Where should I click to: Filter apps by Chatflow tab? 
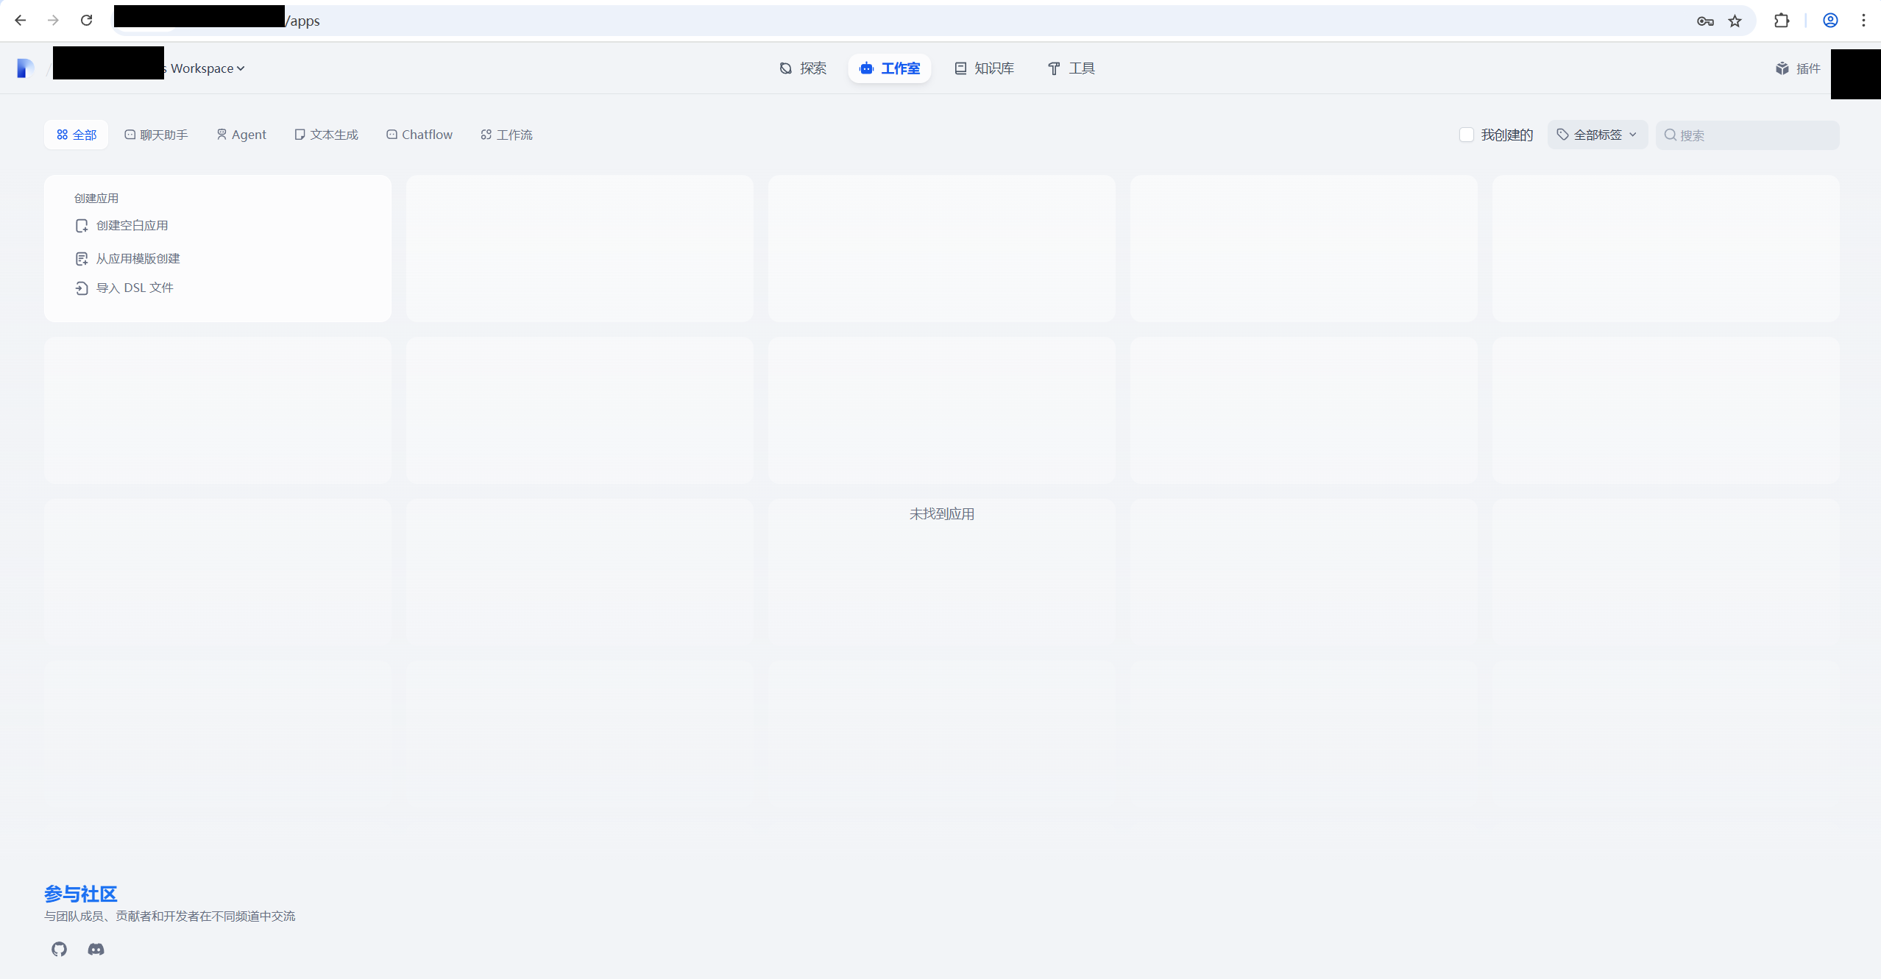coord(419,135)
